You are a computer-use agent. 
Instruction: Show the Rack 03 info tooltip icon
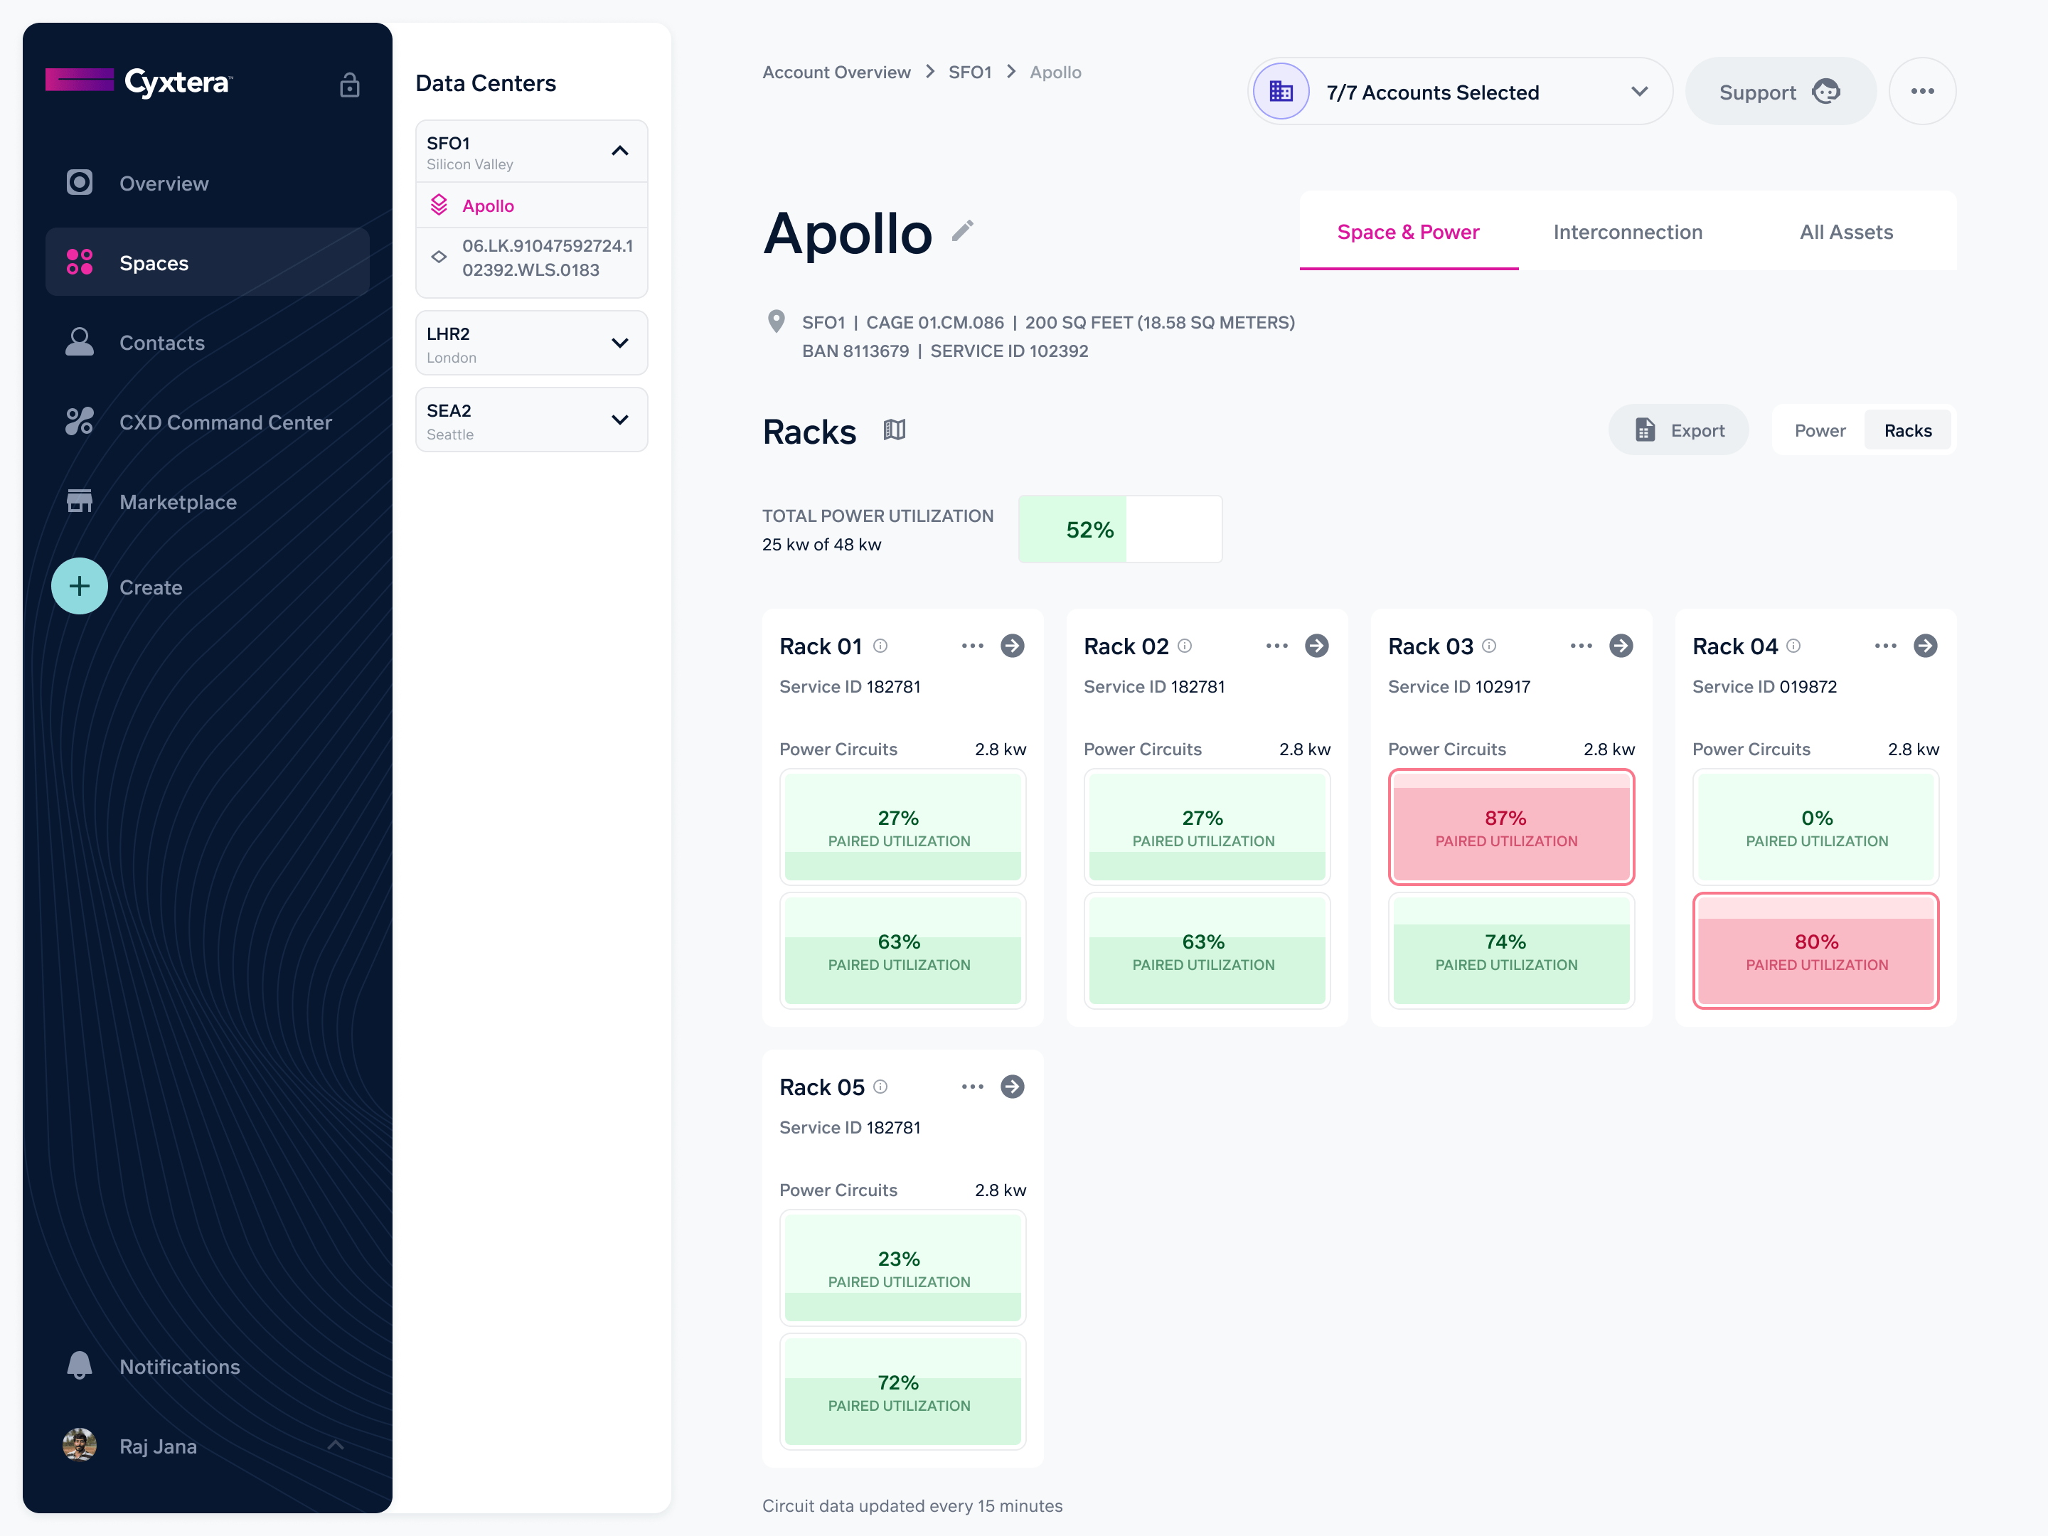[1489, 646]
